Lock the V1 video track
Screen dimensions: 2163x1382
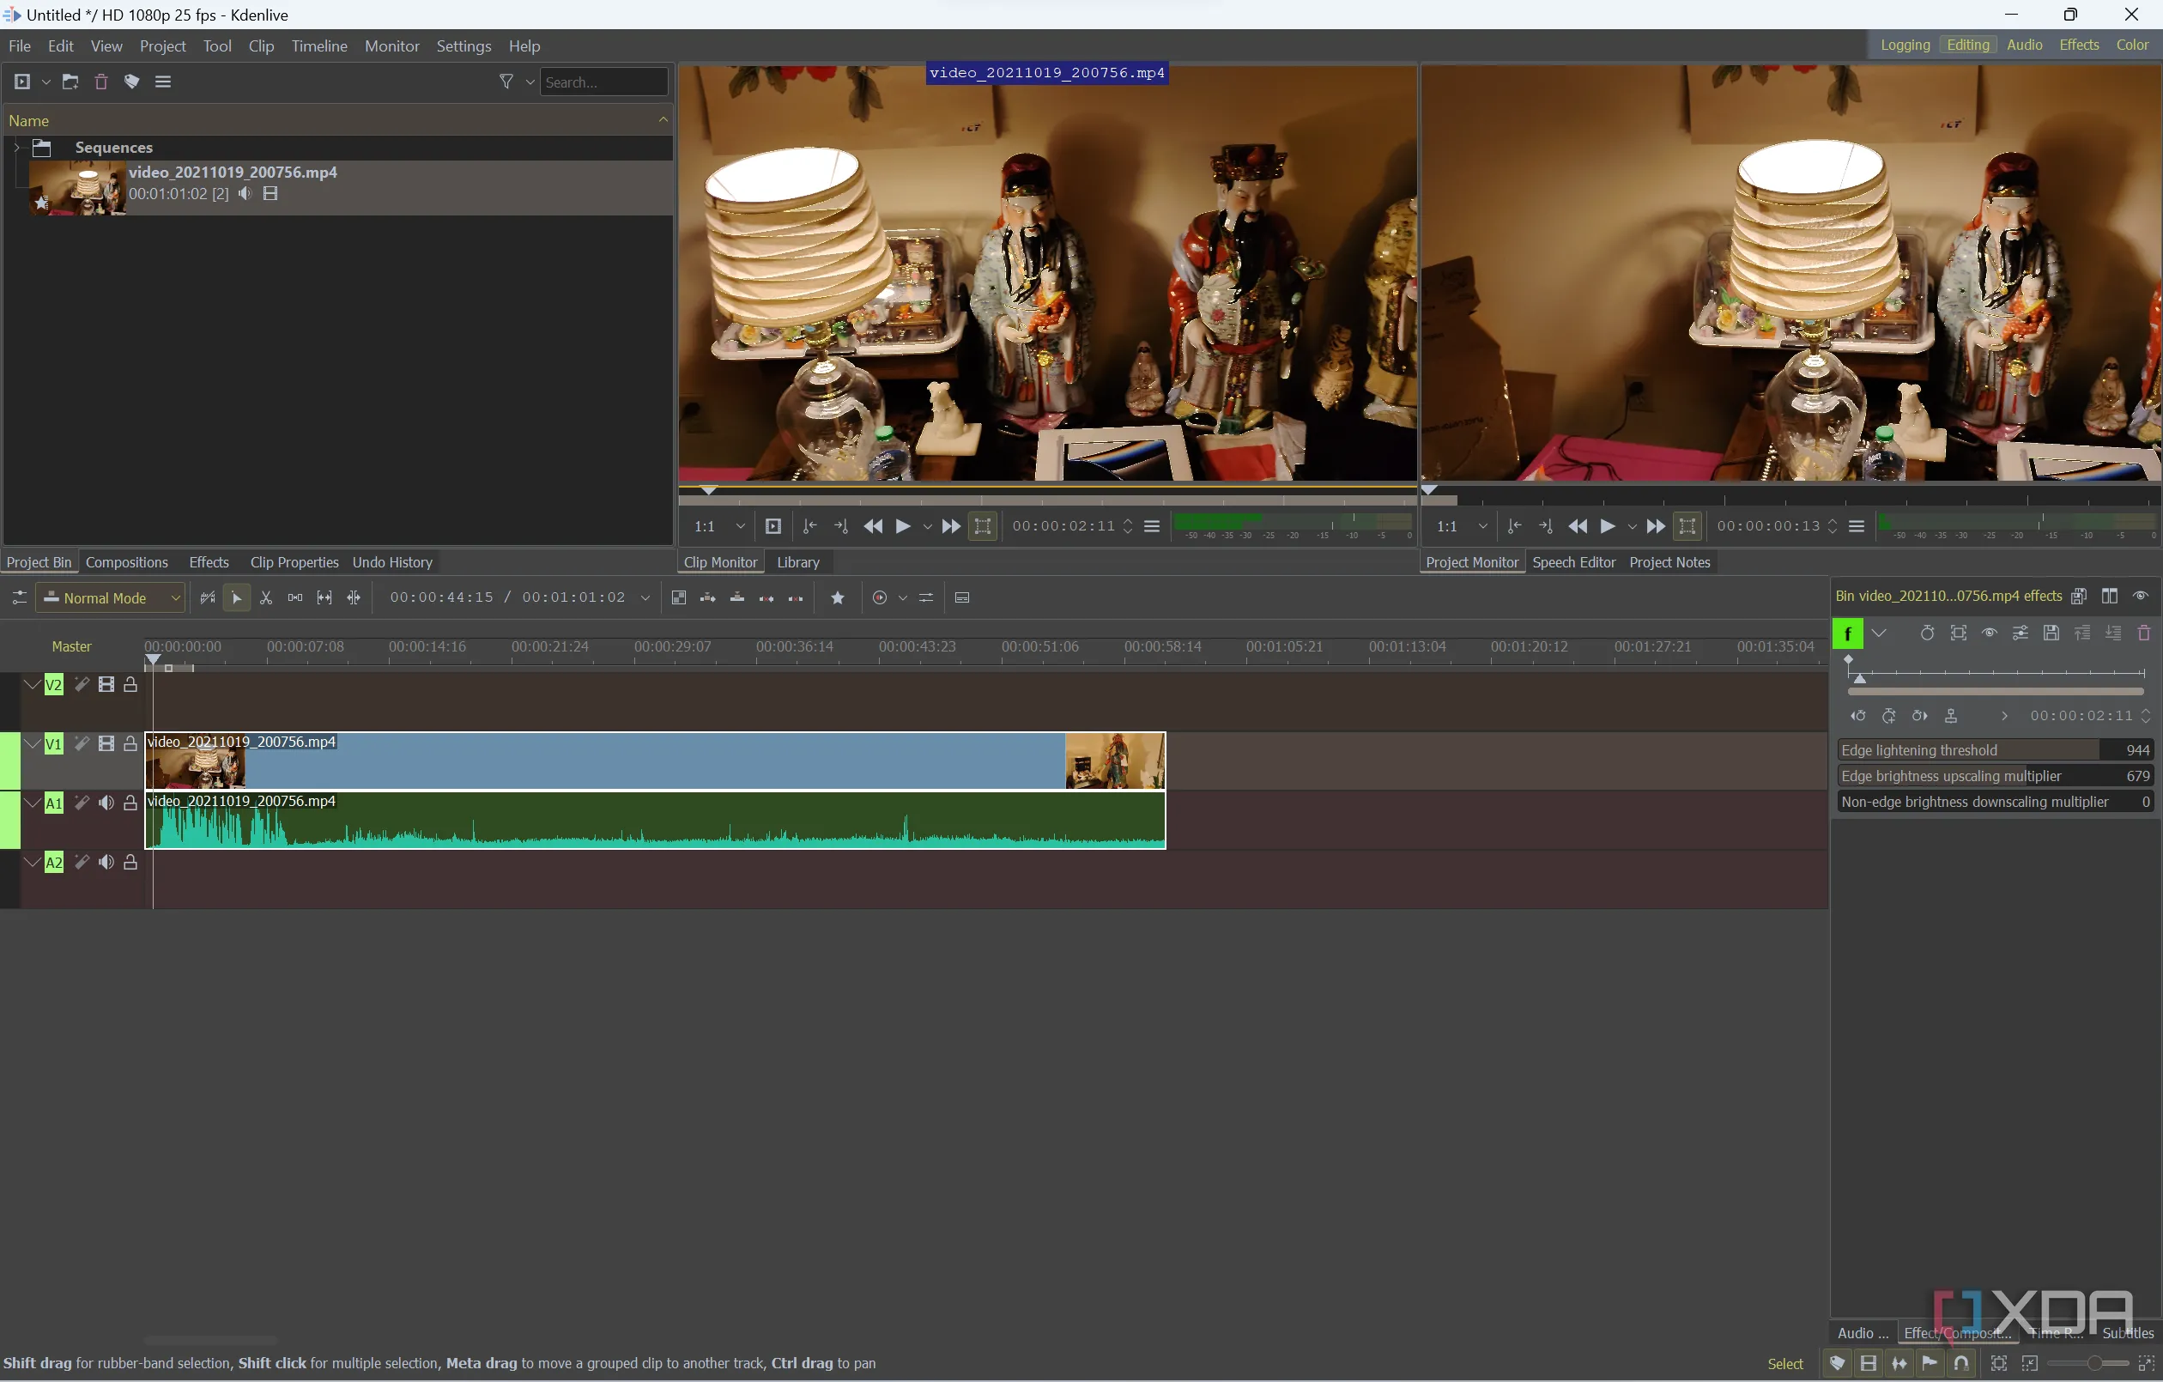click(130, 744)
